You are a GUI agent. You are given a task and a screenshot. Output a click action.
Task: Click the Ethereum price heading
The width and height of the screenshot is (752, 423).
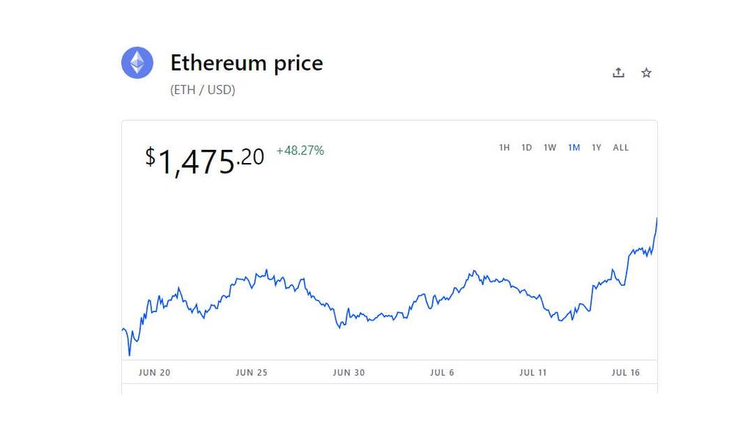point(247,63)
